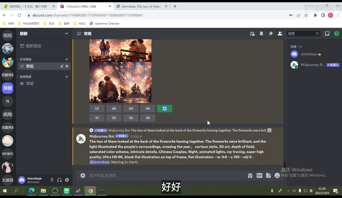Viewport: 342px width, 198px height.
Task: Click the green help icon
Action: pyautogui.click(x=337, y=33)
